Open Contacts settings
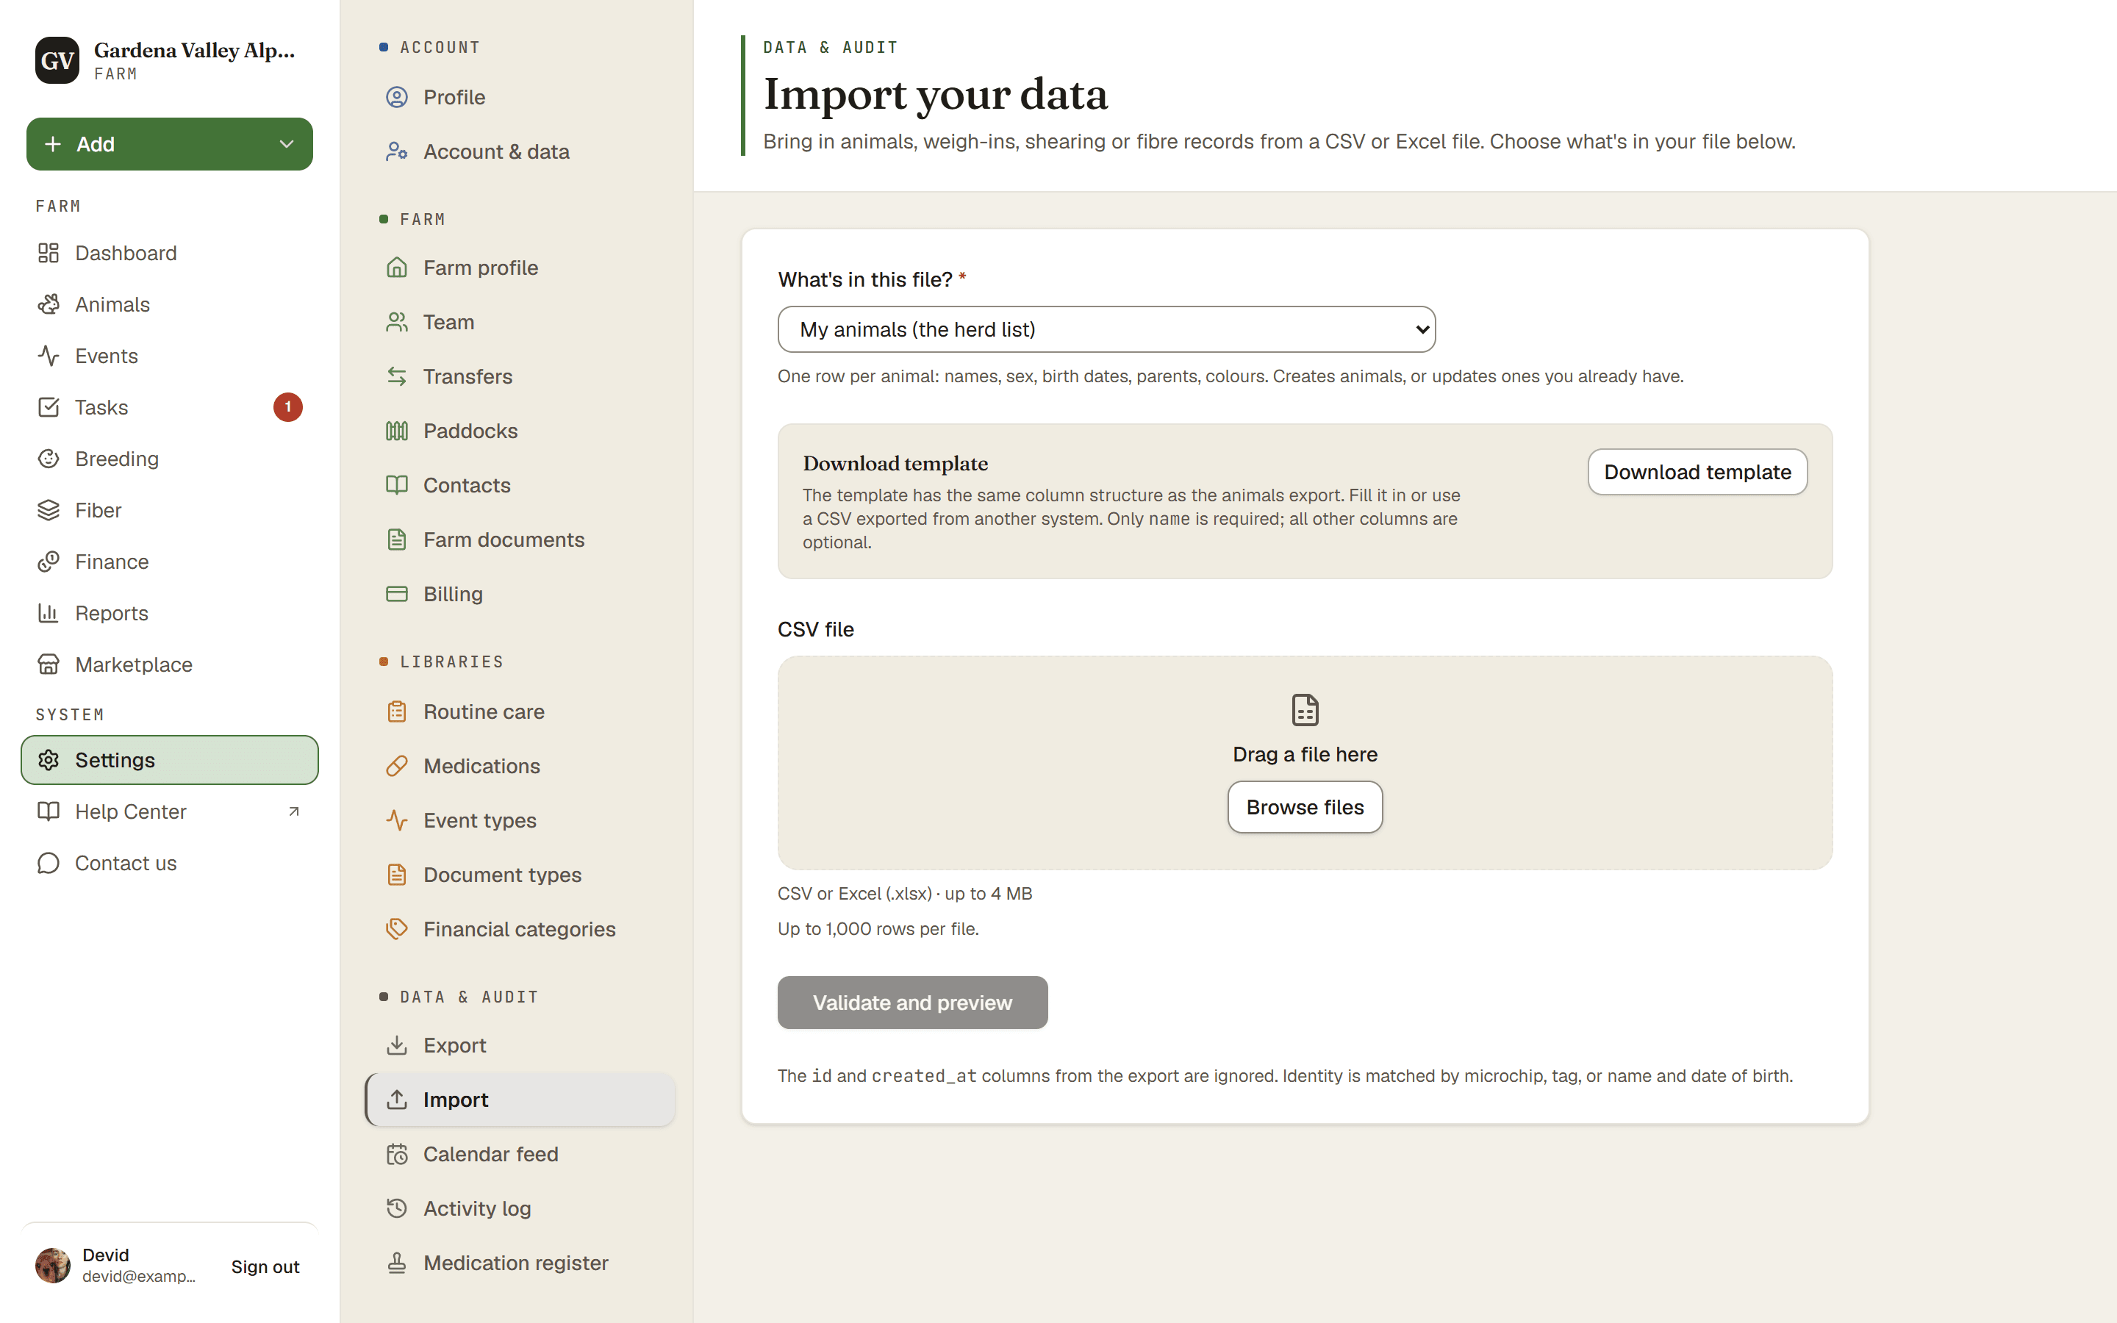 click(x=520, y=486)
